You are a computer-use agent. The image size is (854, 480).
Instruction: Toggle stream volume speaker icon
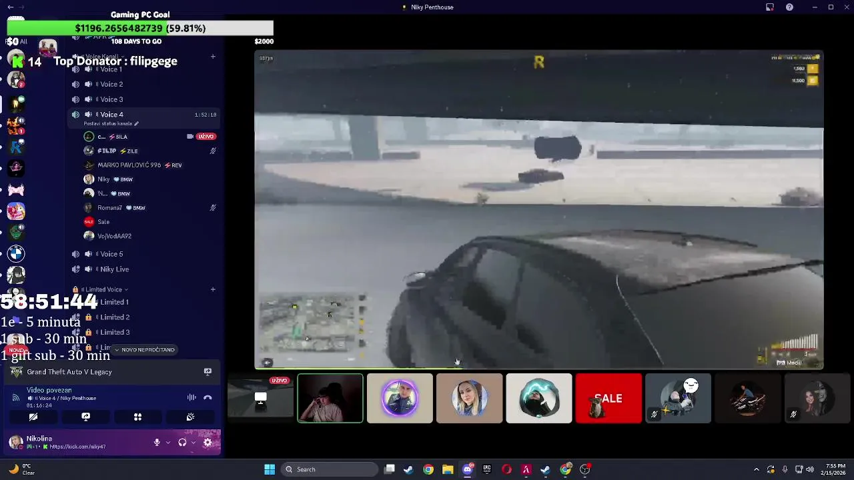267,363
